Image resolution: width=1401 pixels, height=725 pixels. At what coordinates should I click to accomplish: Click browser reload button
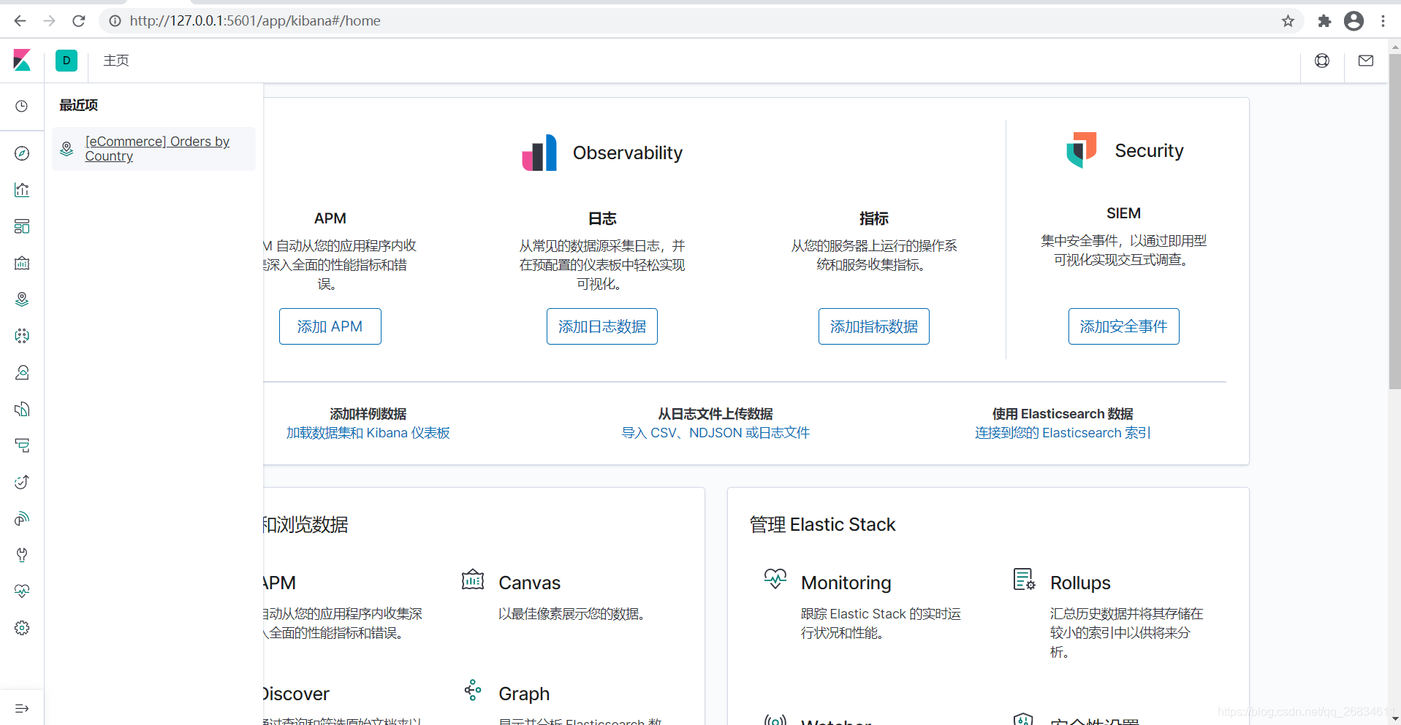click(79, 21)
